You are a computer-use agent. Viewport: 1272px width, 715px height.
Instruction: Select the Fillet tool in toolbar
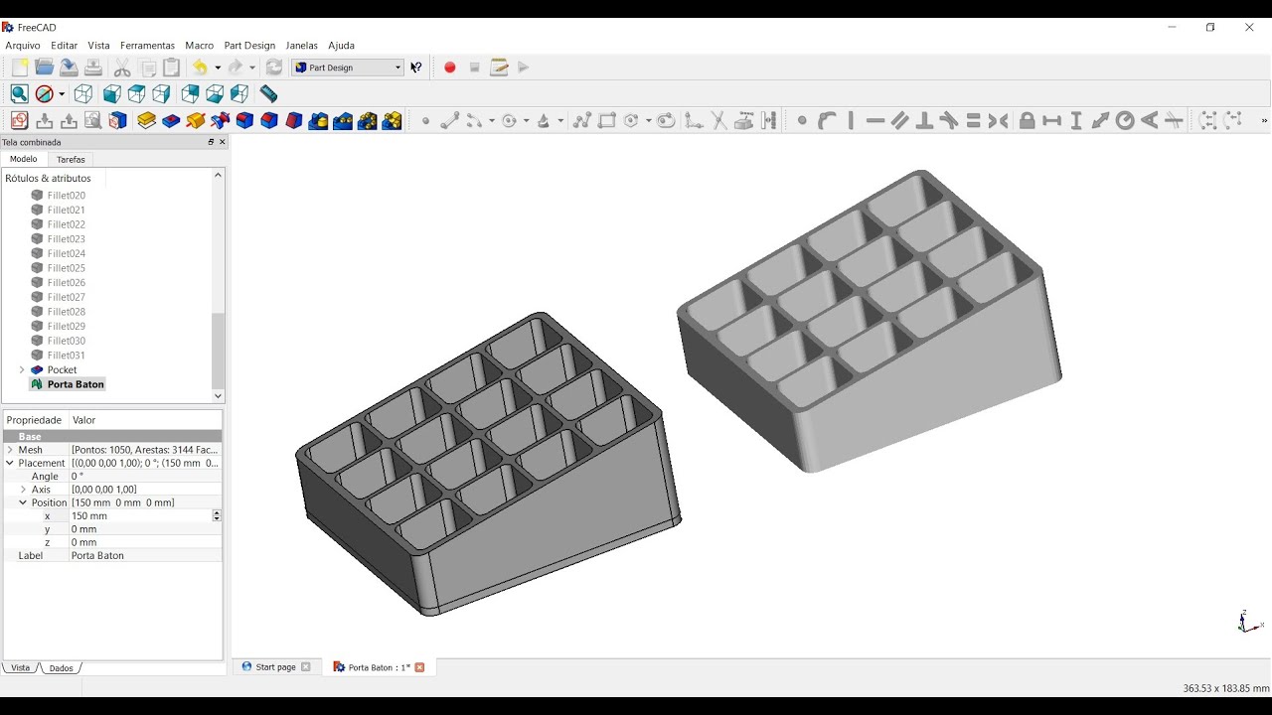pos(244,121)
